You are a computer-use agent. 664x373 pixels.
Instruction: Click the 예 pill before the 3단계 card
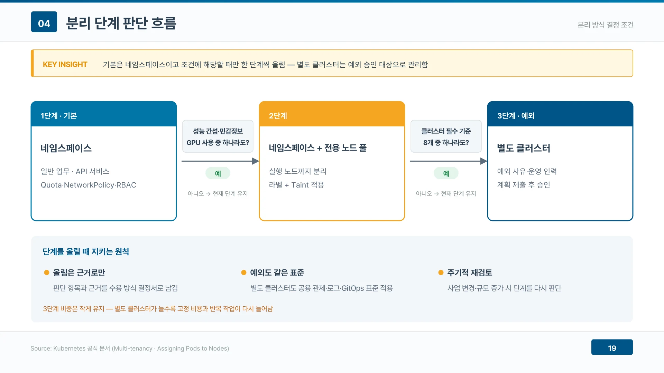(446, 173)
